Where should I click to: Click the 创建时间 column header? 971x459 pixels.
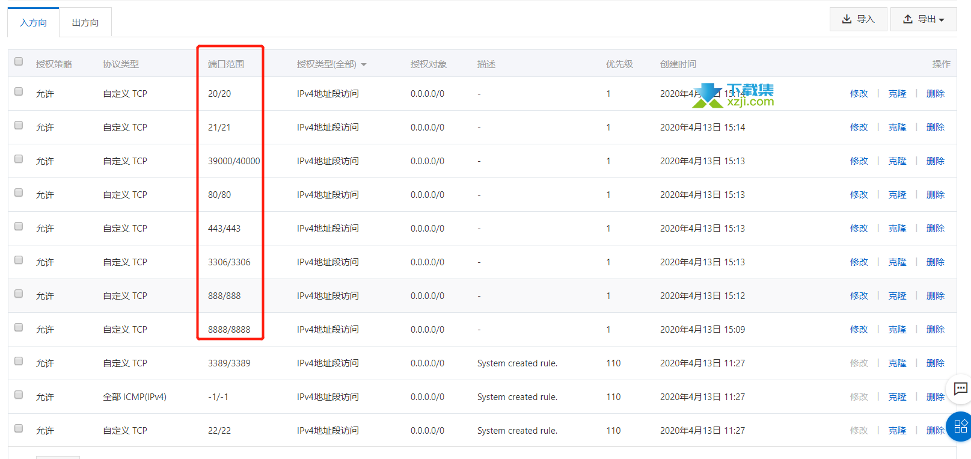(x=678, y=64)
